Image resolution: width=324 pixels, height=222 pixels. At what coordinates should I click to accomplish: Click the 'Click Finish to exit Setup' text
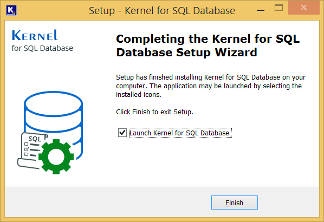pyautogui.click(x=154, y=112)
